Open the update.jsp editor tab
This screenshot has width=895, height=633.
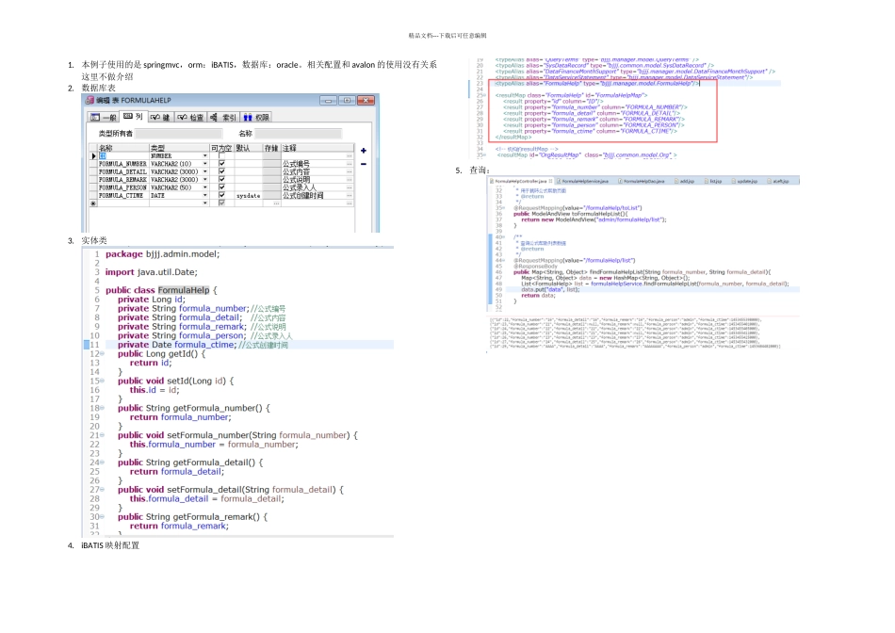(x=743, y=181)
